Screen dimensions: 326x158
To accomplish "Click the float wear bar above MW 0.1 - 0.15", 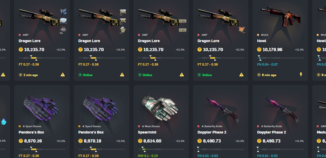I will coord(161,149).
